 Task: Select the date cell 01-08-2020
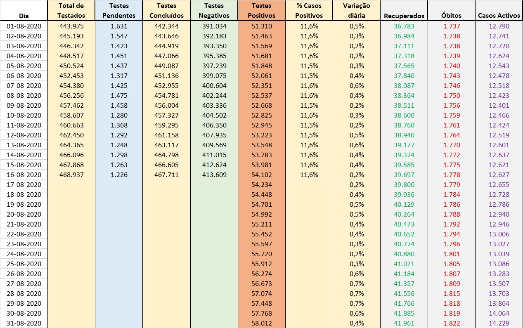24,26
